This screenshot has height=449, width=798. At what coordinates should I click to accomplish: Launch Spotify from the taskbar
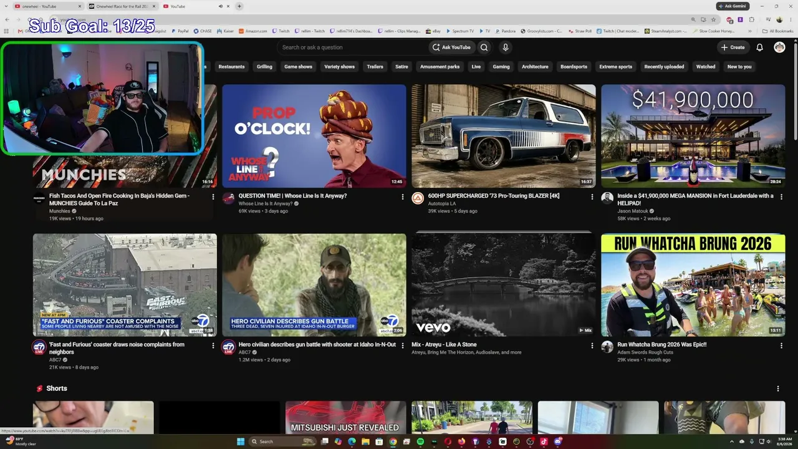420,442
